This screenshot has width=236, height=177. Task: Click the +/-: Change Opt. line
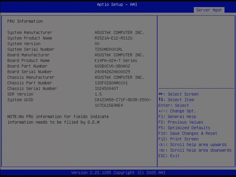177,111
